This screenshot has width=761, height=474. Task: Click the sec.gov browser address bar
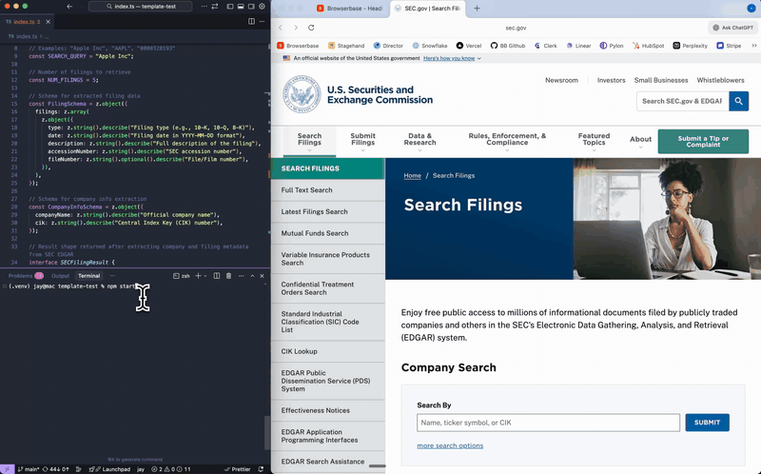(516, 28)
